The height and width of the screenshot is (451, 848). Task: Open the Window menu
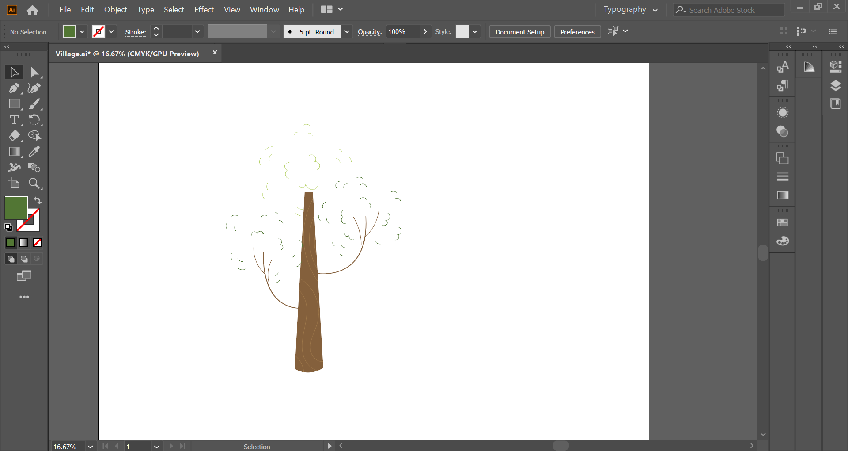pyautogui.click(x=265, y=10)
